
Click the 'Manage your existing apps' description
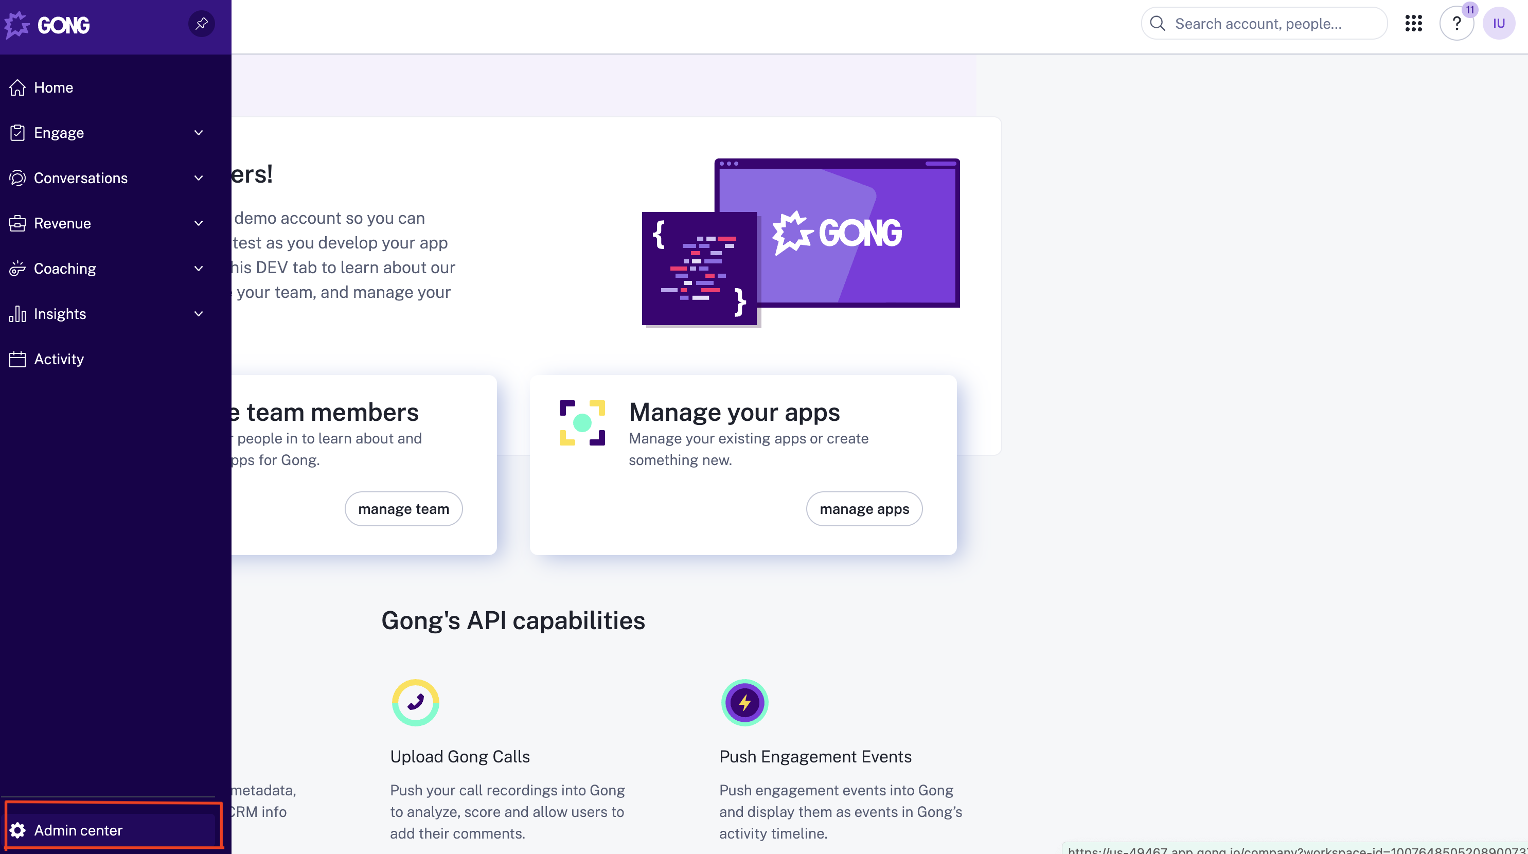coord(749,449)
